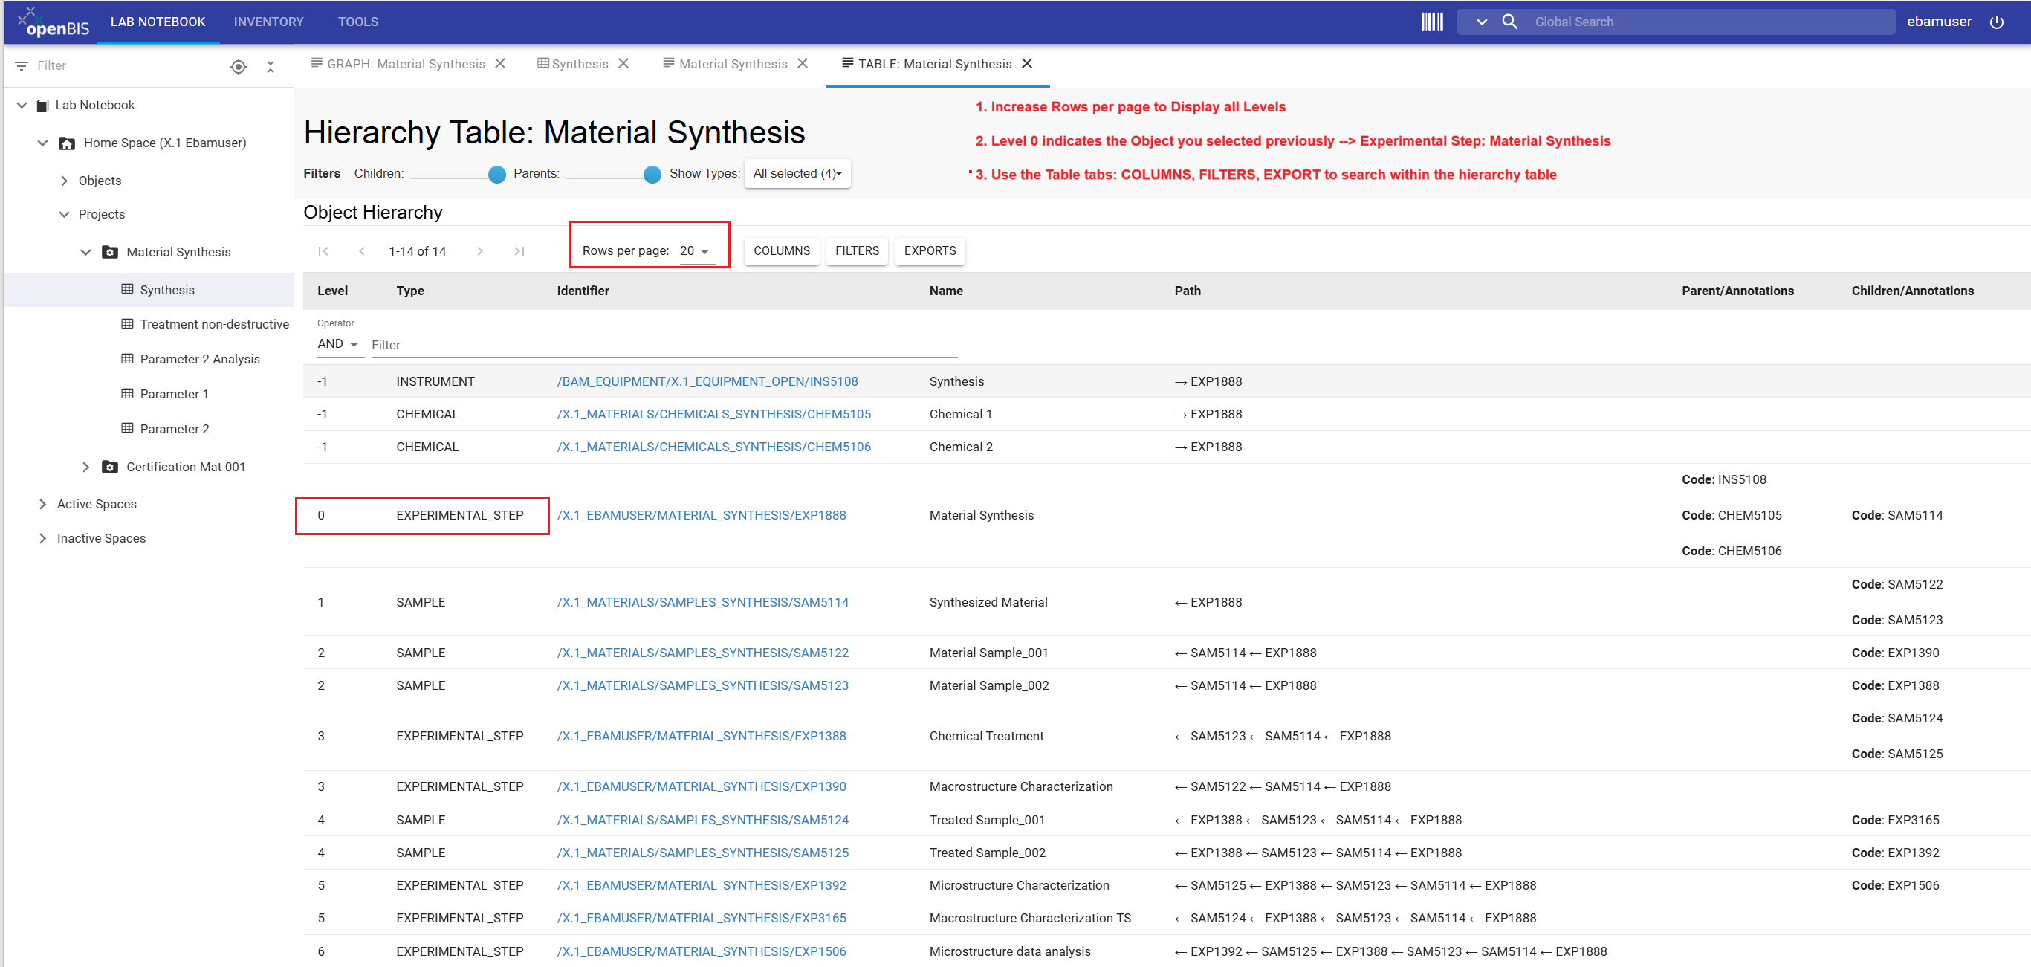Click the collapse-all icon beside the tree filter
Viewport: 2031px width, 967px height.
click(x=271, y=67)
